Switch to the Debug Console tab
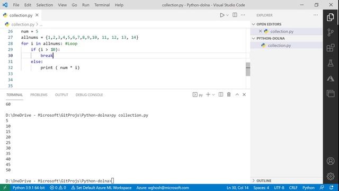 (89, 94)
